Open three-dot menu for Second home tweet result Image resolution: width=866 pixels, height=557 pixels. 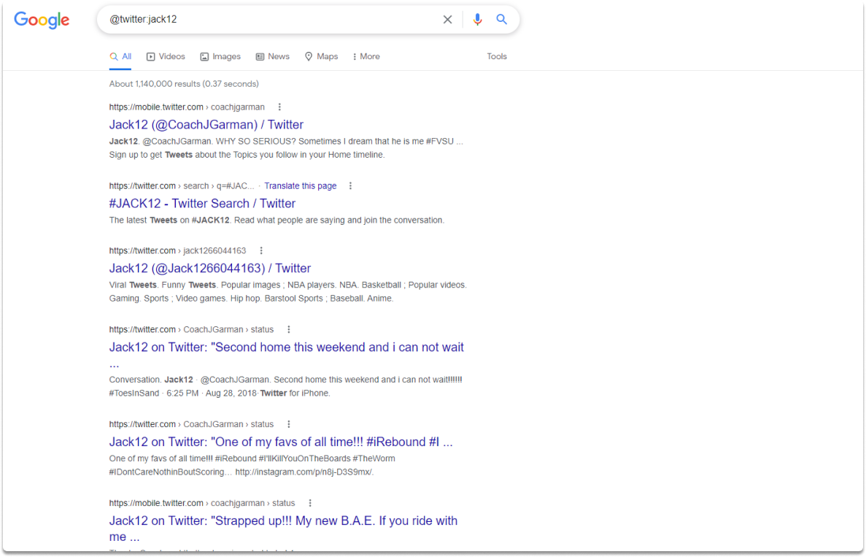pyautogui.click(x=288, y=329)
